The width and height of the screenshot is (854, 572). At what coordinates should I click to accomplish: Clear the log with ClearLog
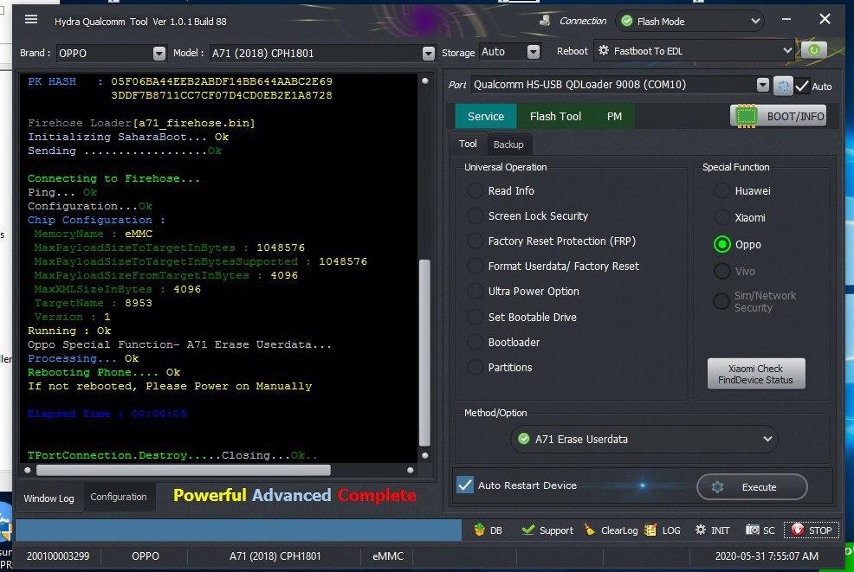click(611, 530)
